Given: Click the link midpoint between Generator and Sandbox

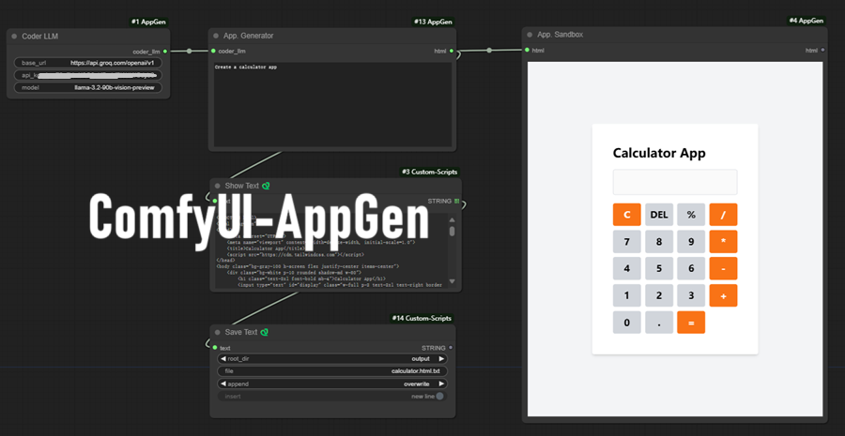Looking at the screenshot, I should [489, 51].
